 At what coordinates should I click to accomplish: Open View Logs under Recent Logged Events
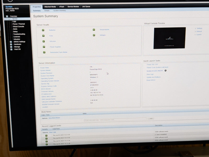tap(53, 132)
